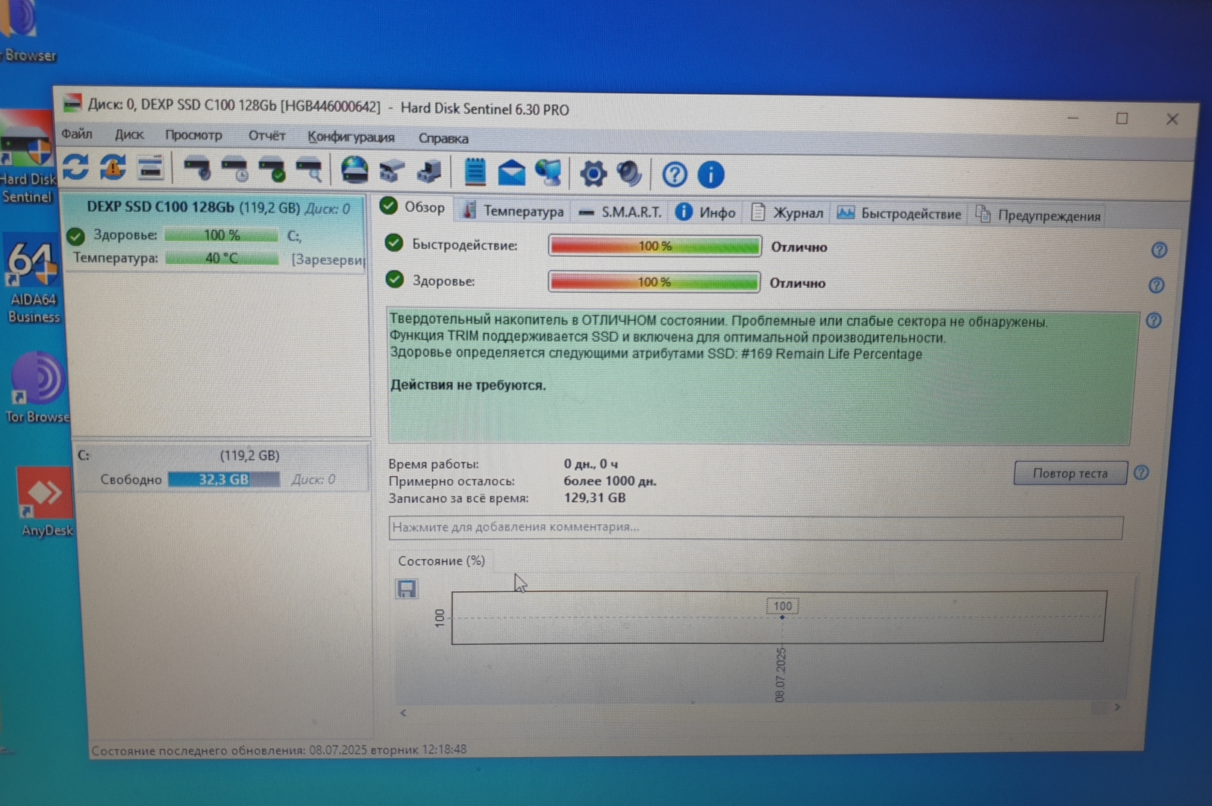This screenshot has height=806, width=1212.
Task: Click the graph scroll left arrow
Action: click(403, 713)
